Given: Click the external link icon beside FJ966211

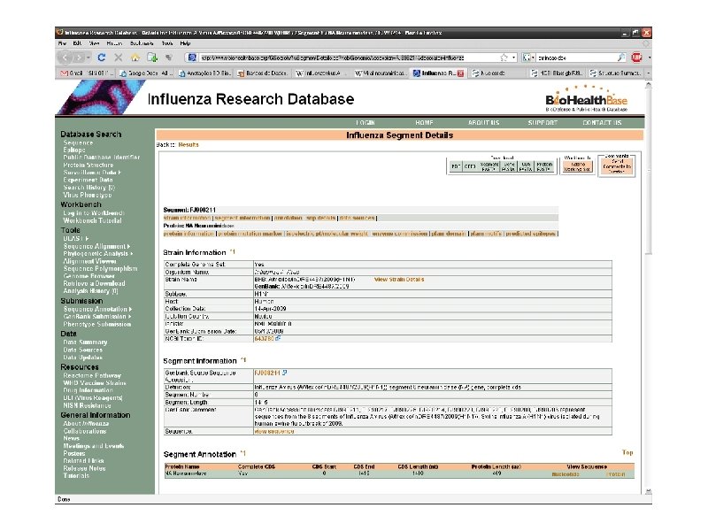Looking at the screenshot, I should point(284,373).
